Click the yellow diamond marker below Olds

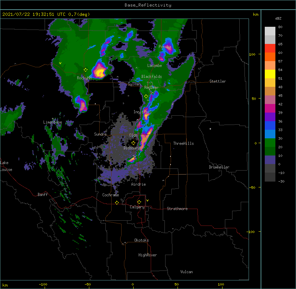point(133,143)
